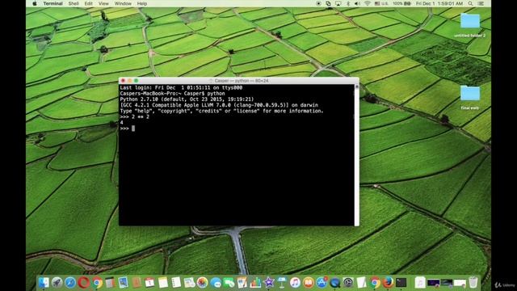Click the Terminal window title bar text
This screenshot has height=291, width=517.
[x=241, y=81]
